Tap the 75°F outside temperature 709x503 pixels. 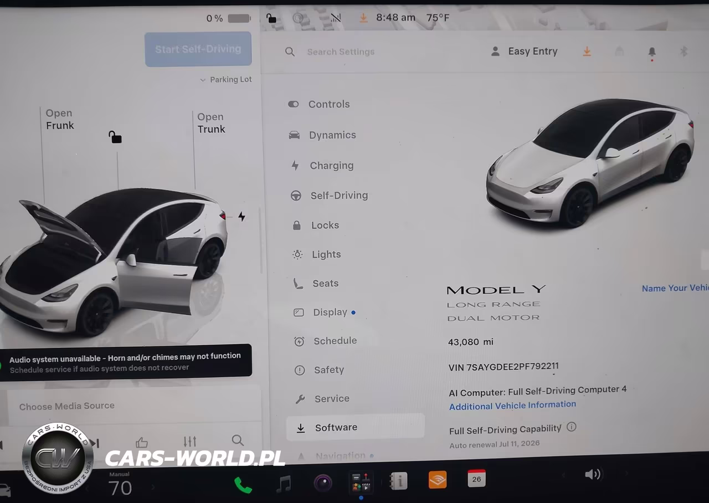point(438,18)
